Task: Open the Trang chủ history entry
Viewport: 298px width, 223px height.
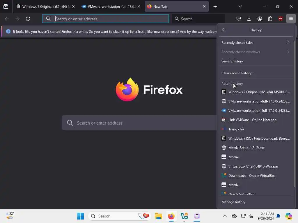Action: click(256, 129)
